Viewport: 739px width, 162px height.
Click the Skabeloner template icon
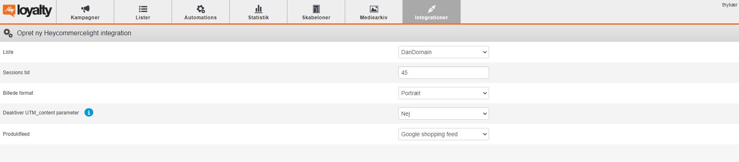[316, 9]
